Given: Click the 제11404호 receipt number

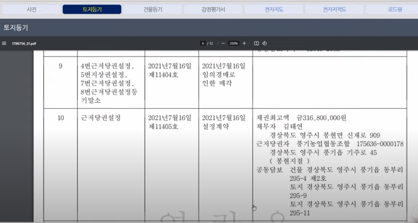Looking at the screenshot, I should [163, 75].
